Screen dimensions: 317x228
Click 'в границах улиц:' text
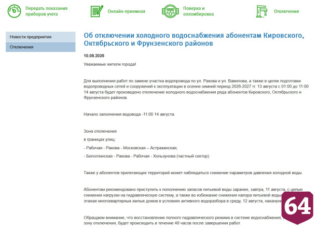(100, 139)
